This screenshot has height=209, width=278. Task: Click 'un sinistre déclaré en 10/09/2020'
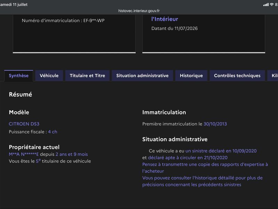point(221,151)
